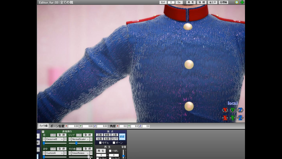
Task: Open the NormalScale+ morph dropdown
Action: (80, 139)
